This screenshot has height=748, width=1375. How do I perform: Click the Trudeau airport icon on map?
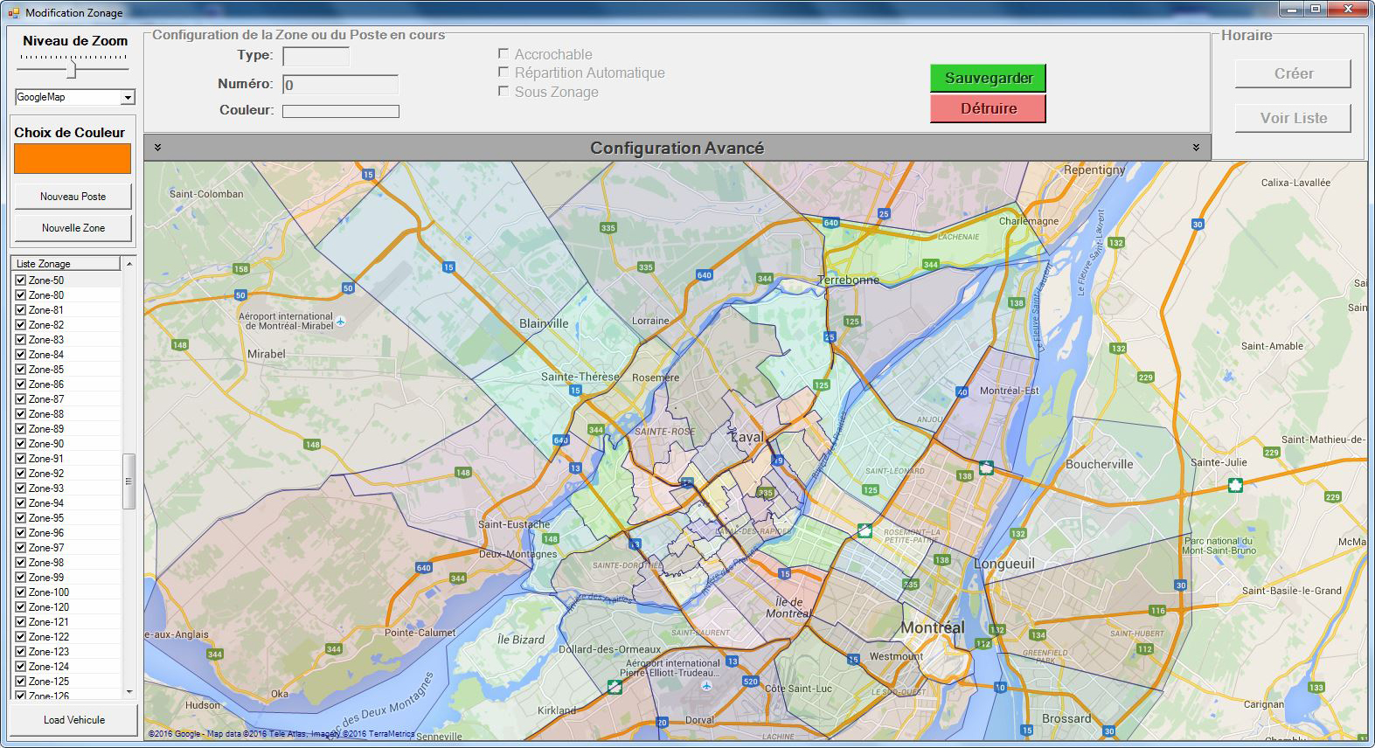pos(706,686)
